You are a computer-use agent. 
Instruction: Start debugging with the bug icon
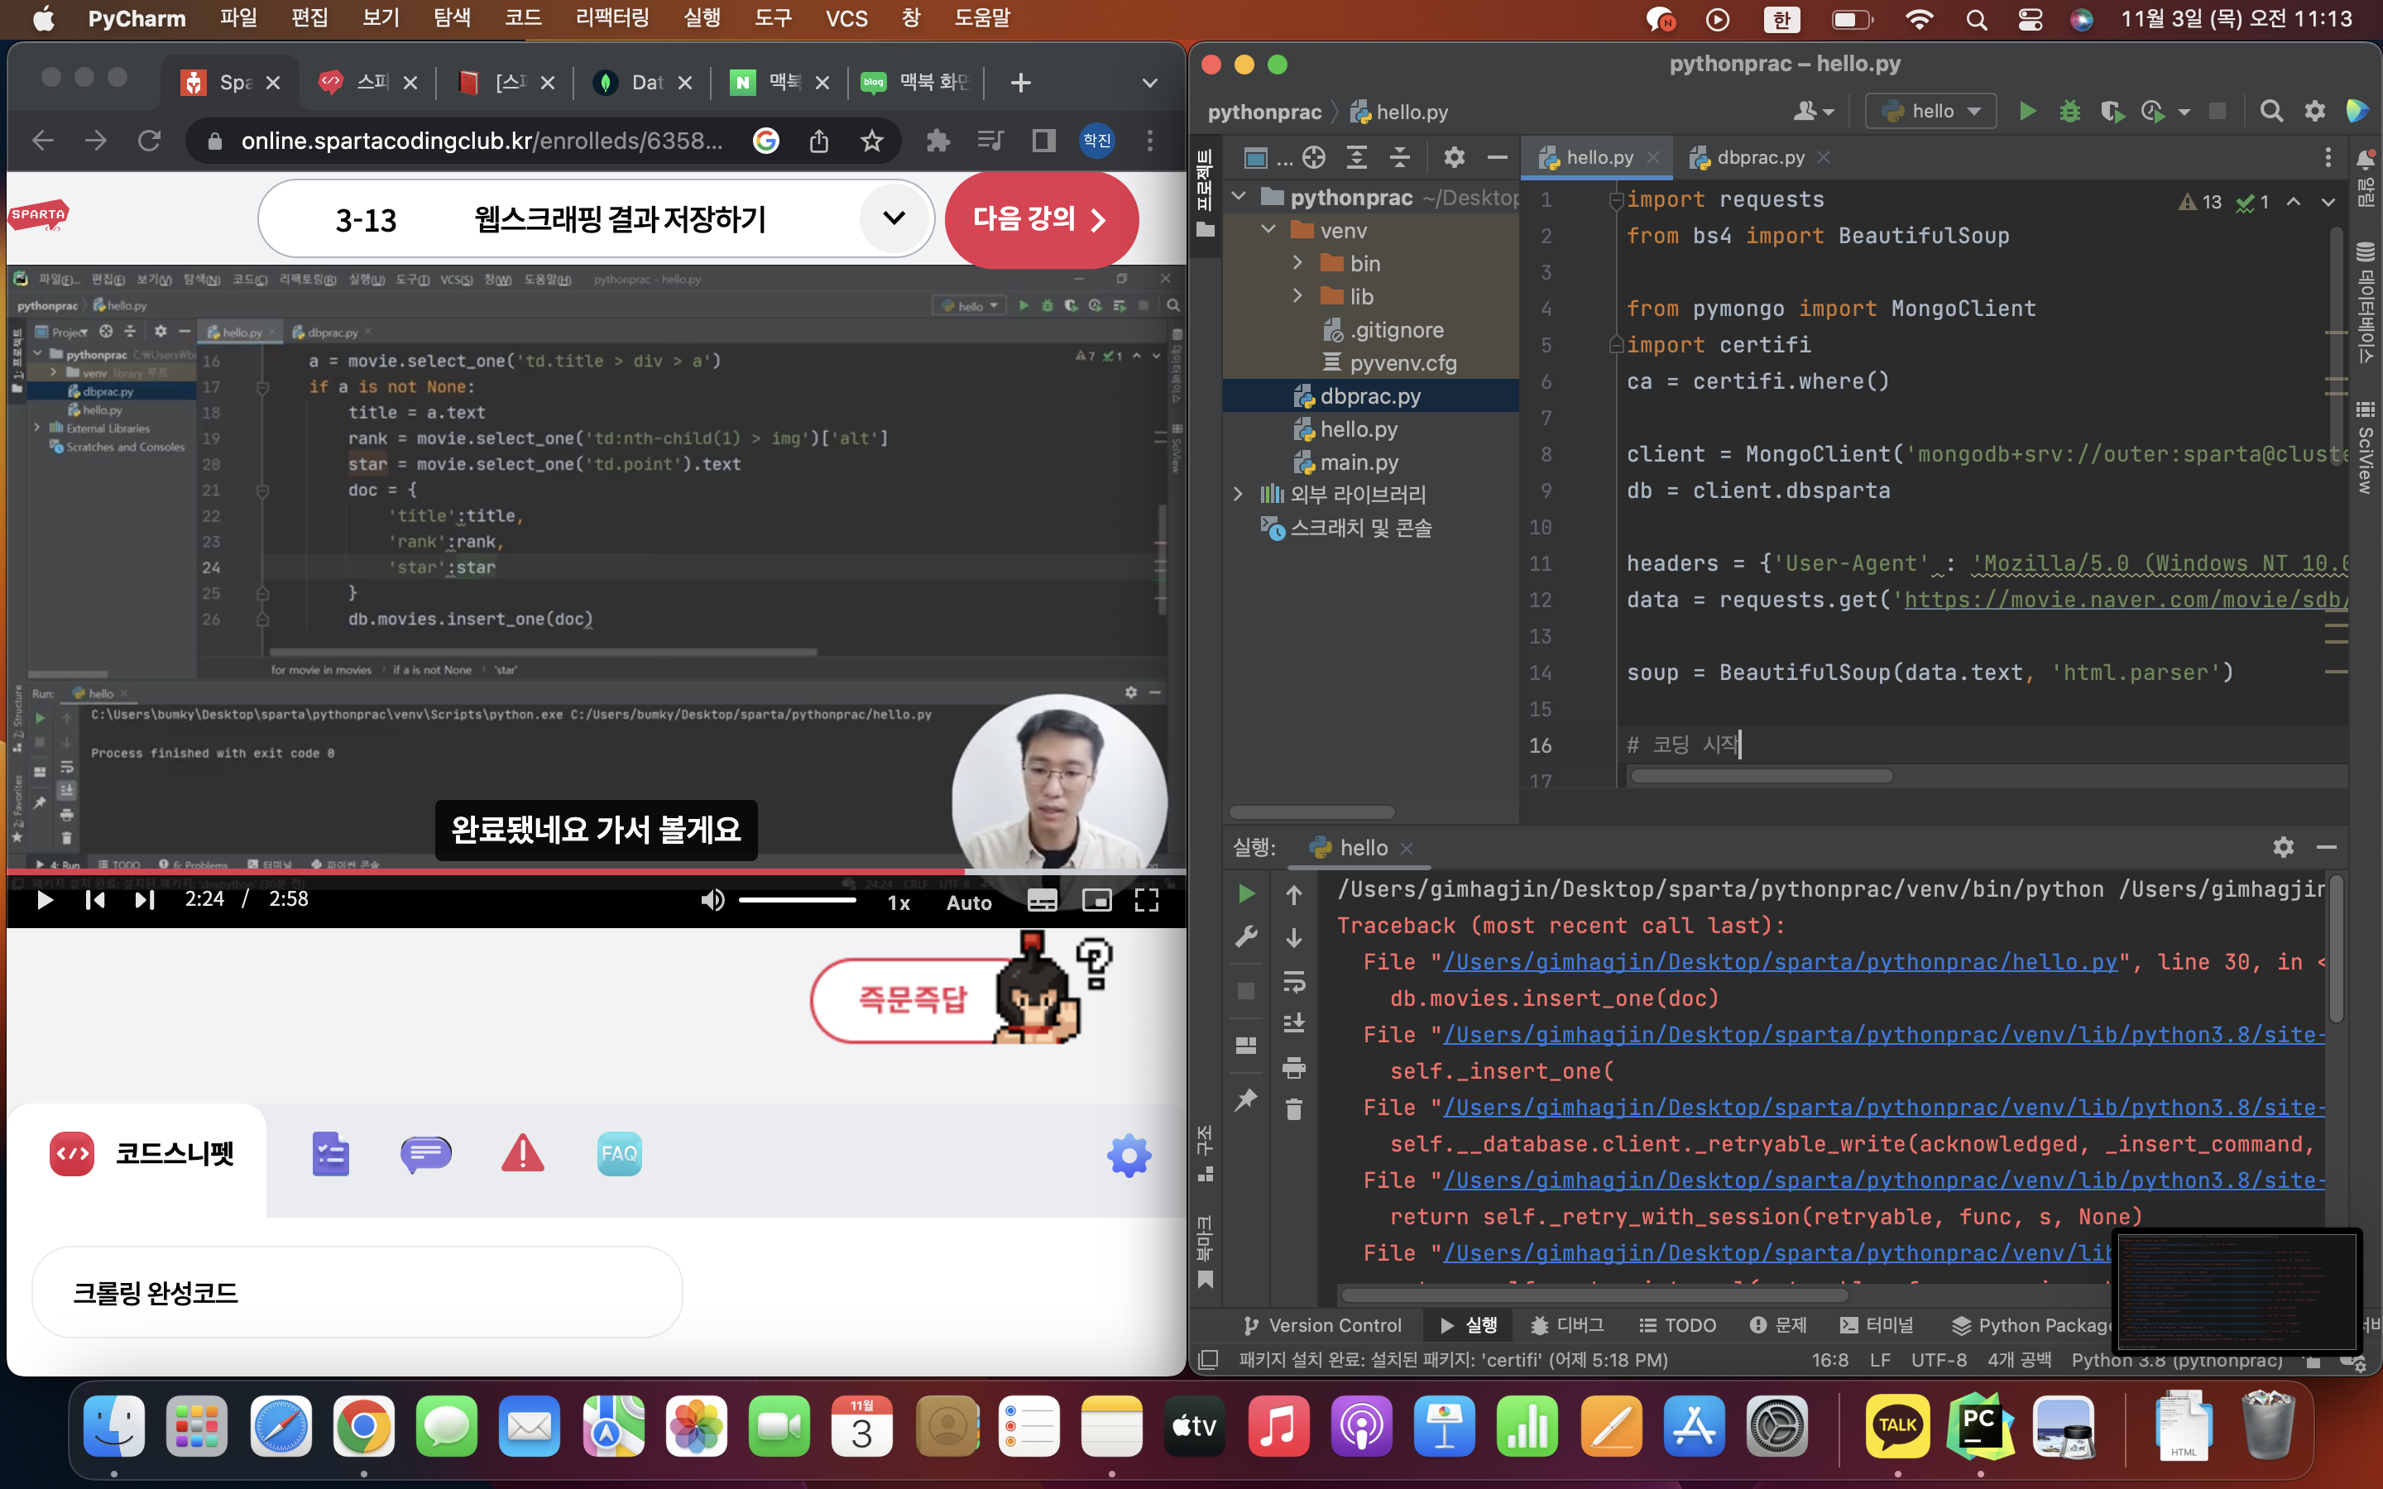tap(2070, 112)
